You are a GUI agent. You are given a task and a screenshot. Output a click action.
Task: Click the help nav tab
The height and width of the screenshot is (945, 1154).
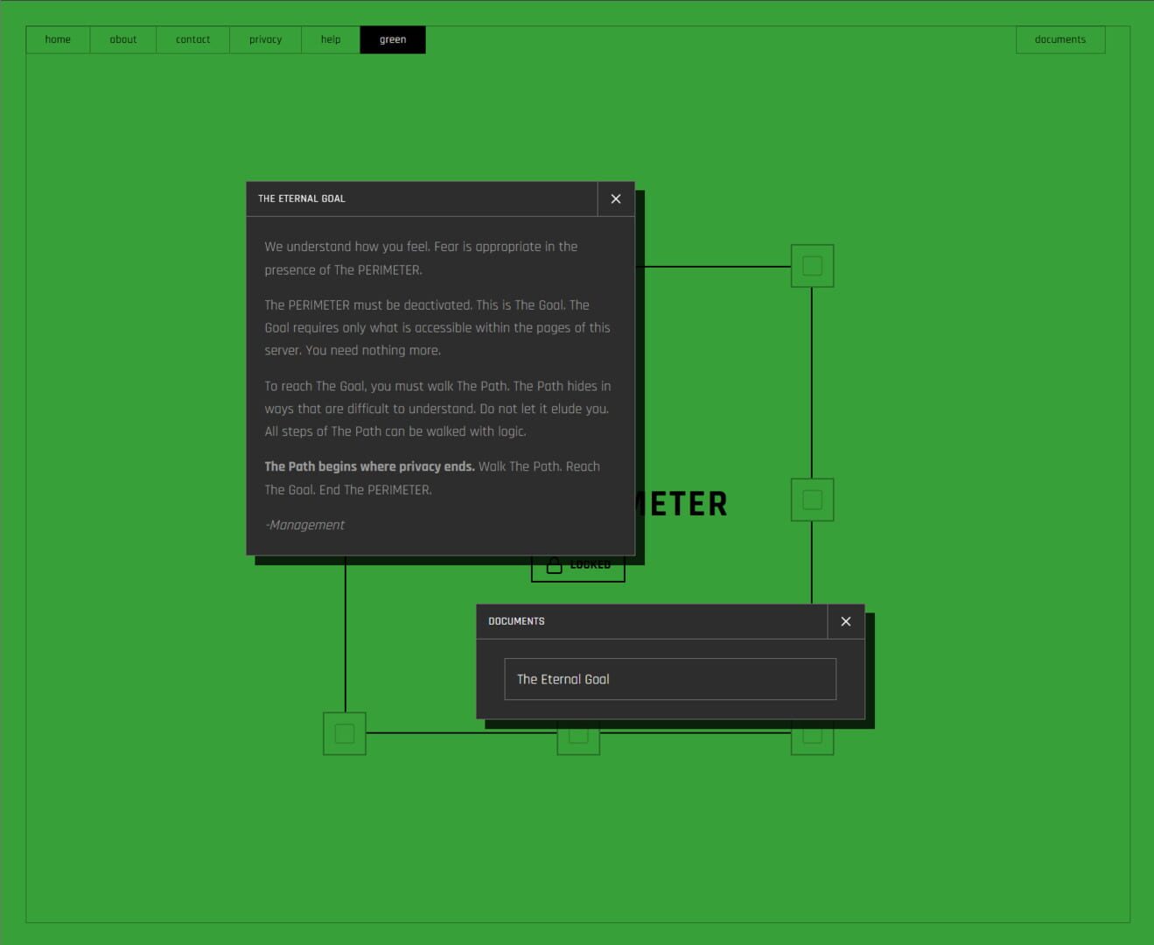tap(331, 39)
